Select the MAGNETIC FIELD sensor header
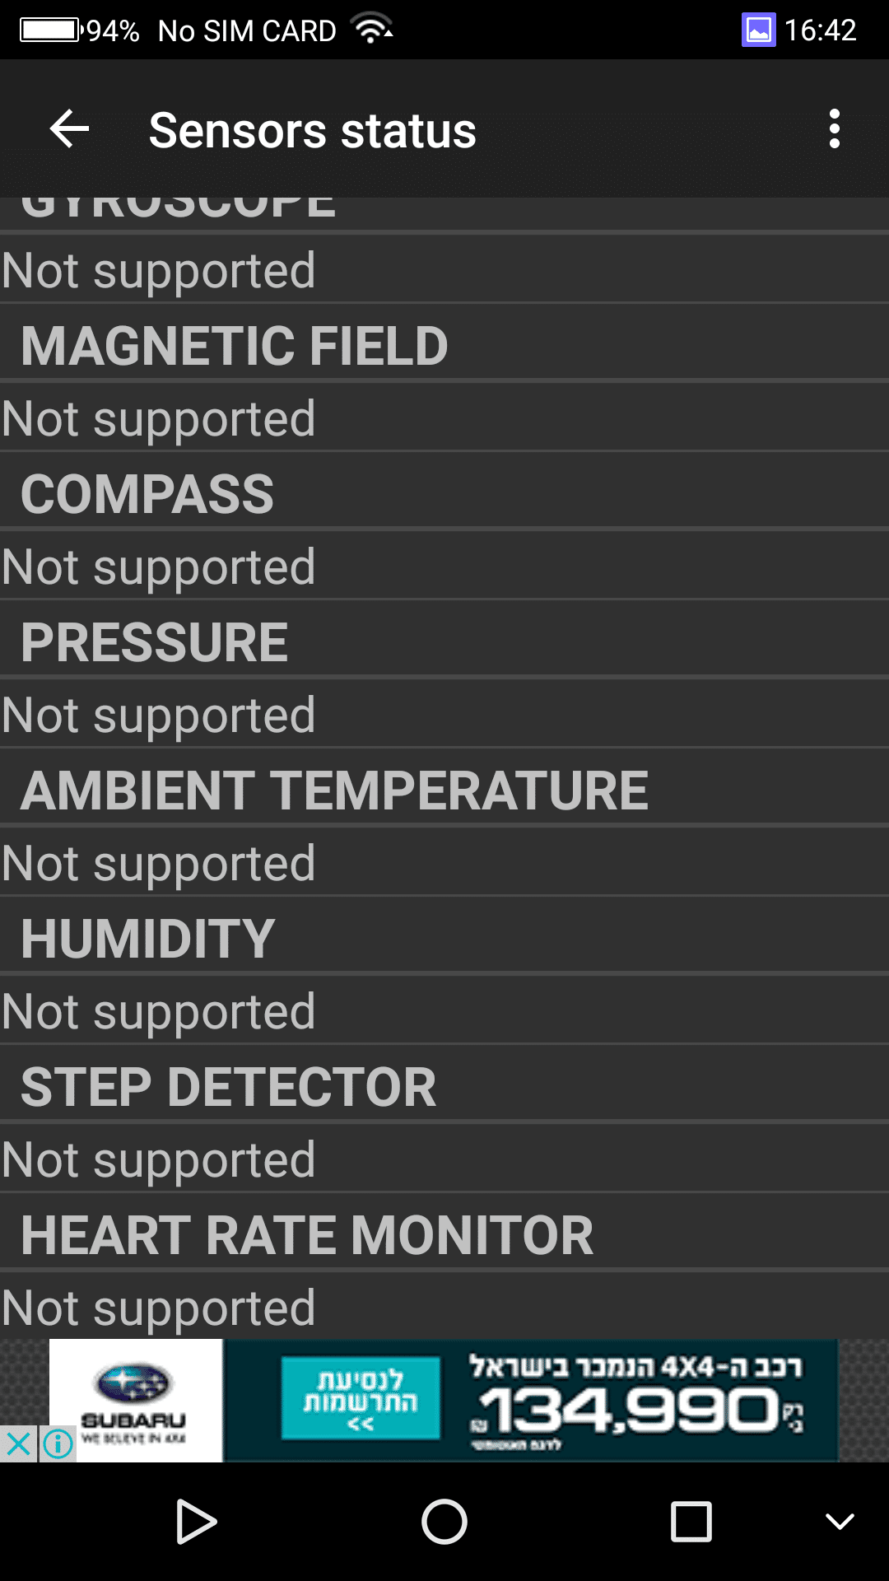889x1581 pixels. coord(235,345)
